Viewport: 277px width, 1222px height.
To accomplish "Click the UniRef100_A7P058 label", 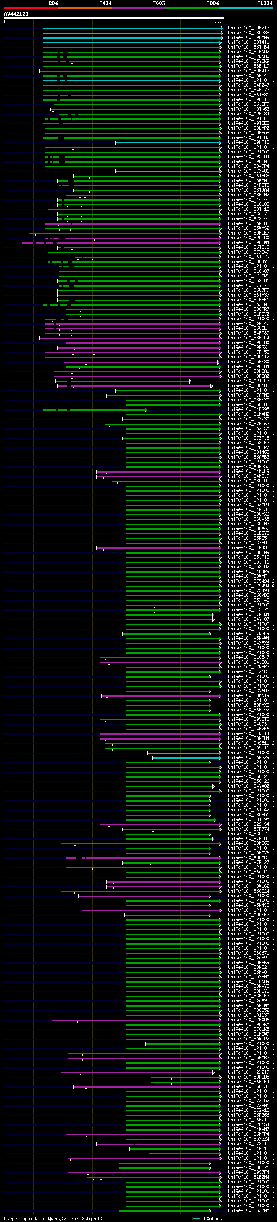I will click(248, 352).
